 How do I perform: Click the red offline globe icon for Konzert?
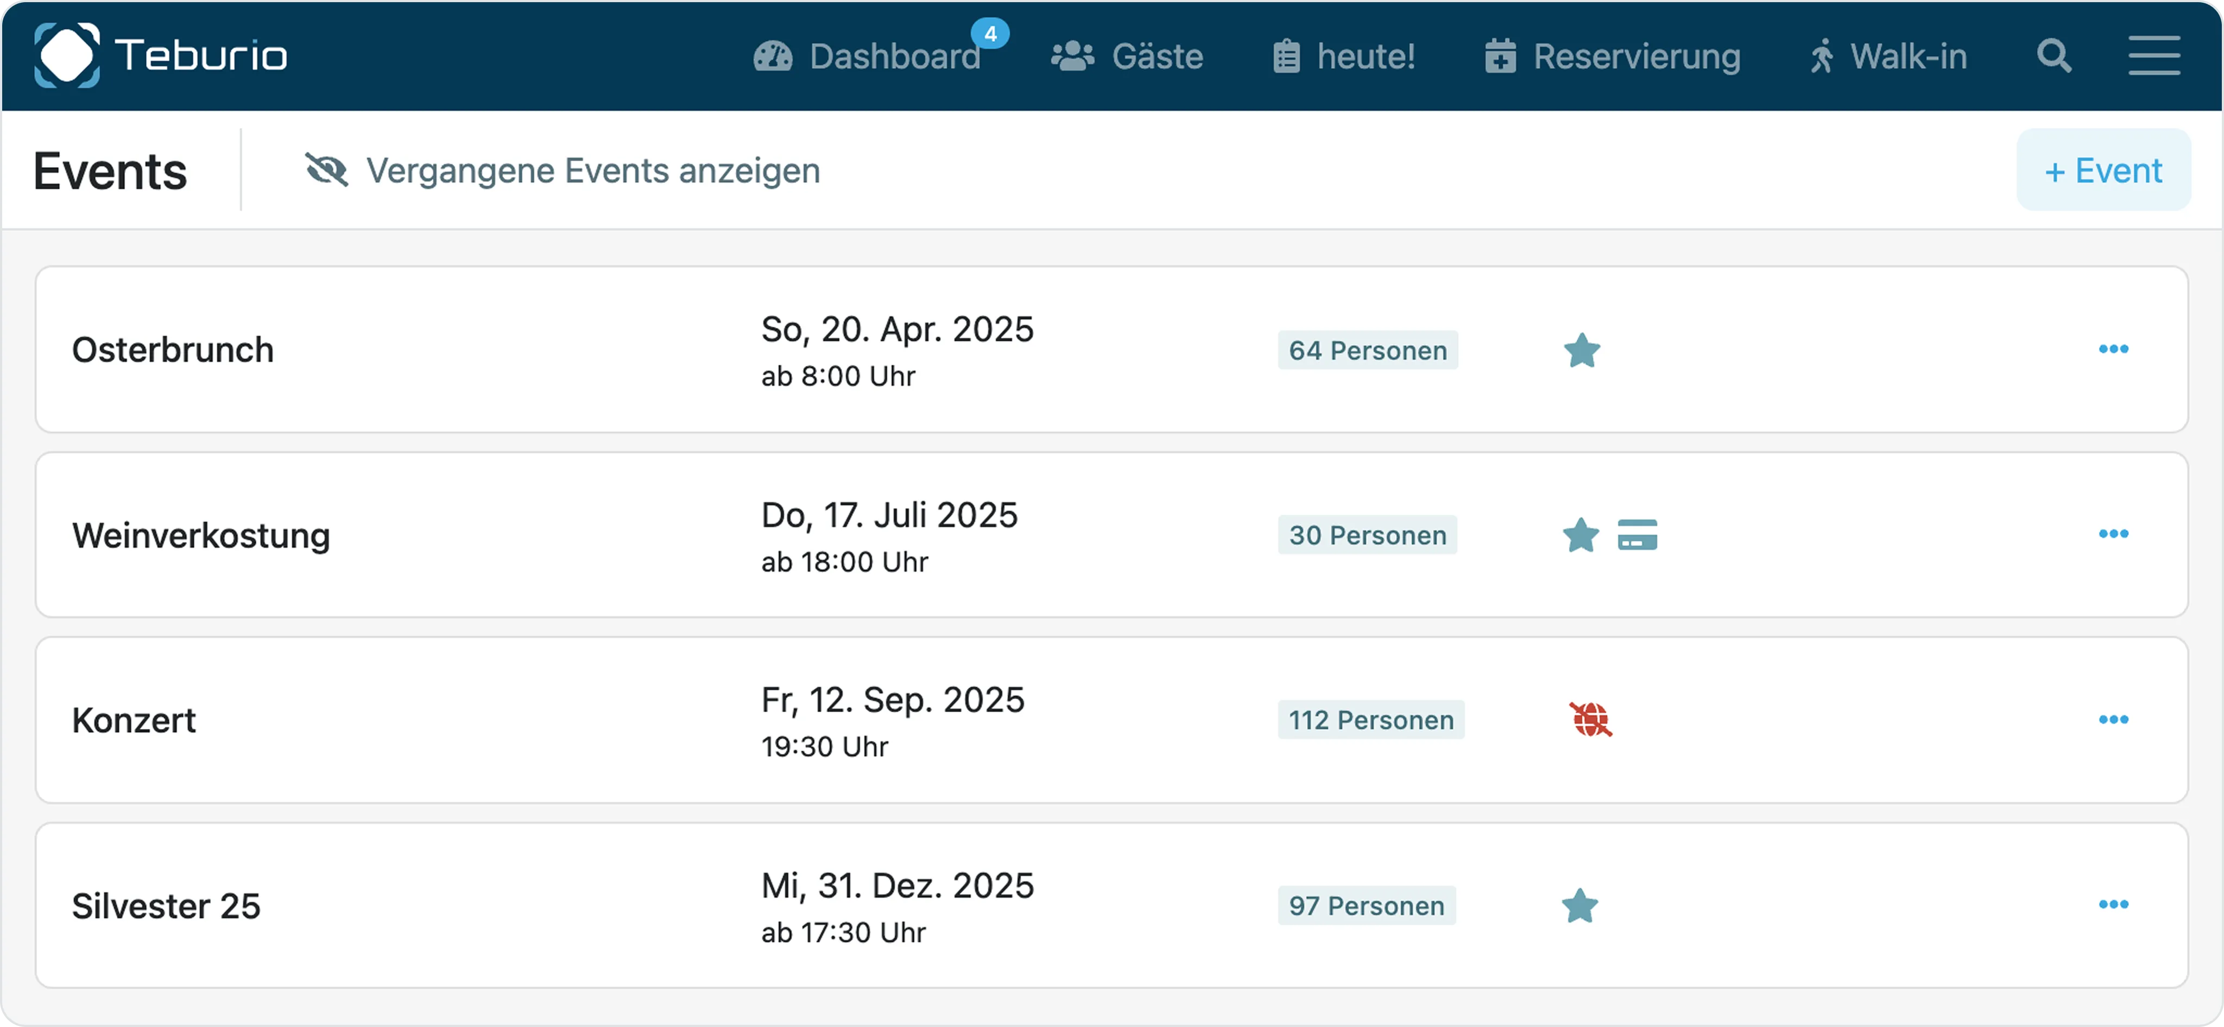point(1590,719)
